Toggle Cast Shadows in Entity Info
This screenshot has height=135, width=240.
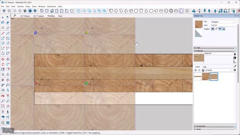pos(220,29)
